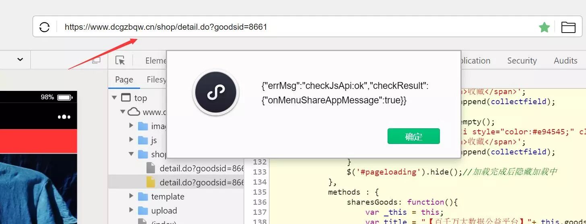The width and height of the screenshot is (586, 224).
Task: Click the product photo in the phone preview
Action: tap(38, 189)
